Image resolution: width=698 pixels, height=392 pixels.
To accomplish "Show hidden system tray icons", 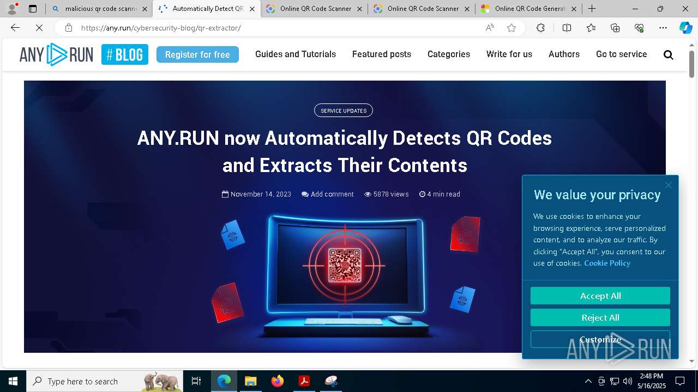I will (x=588, y=381).
